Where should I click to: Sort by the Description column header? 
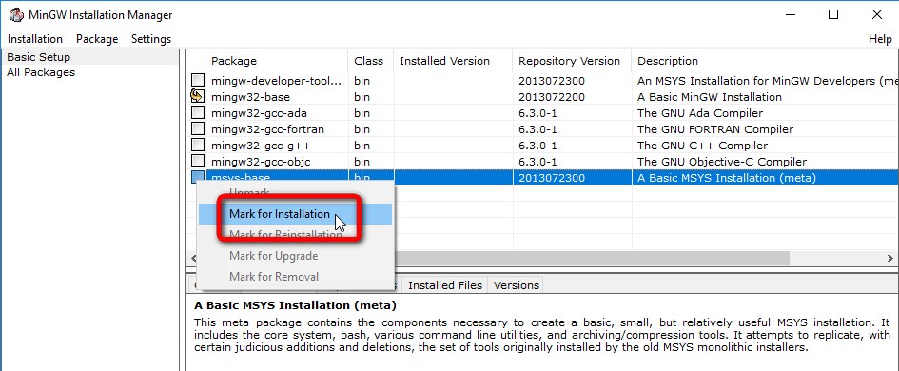765,61
